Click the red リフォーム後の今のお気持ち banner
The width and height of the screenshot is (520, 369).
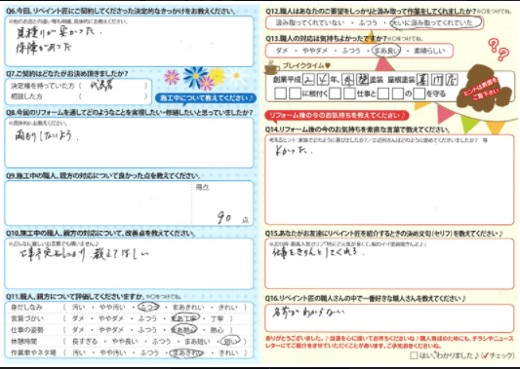pos(337,116)
